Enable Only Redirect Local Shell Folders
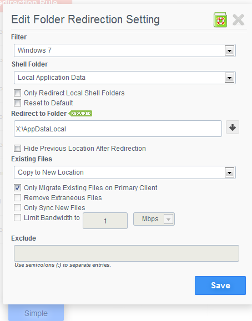Screen dimensions: 252x321 pos(17,93)
